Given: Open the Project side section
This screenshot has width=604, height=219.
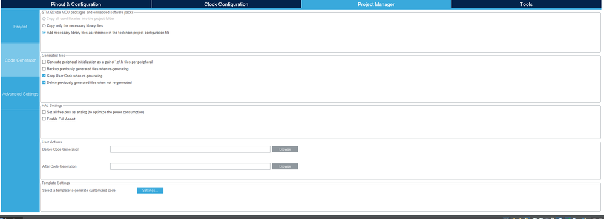Looking at the screenshot, I should coord(20,27).
